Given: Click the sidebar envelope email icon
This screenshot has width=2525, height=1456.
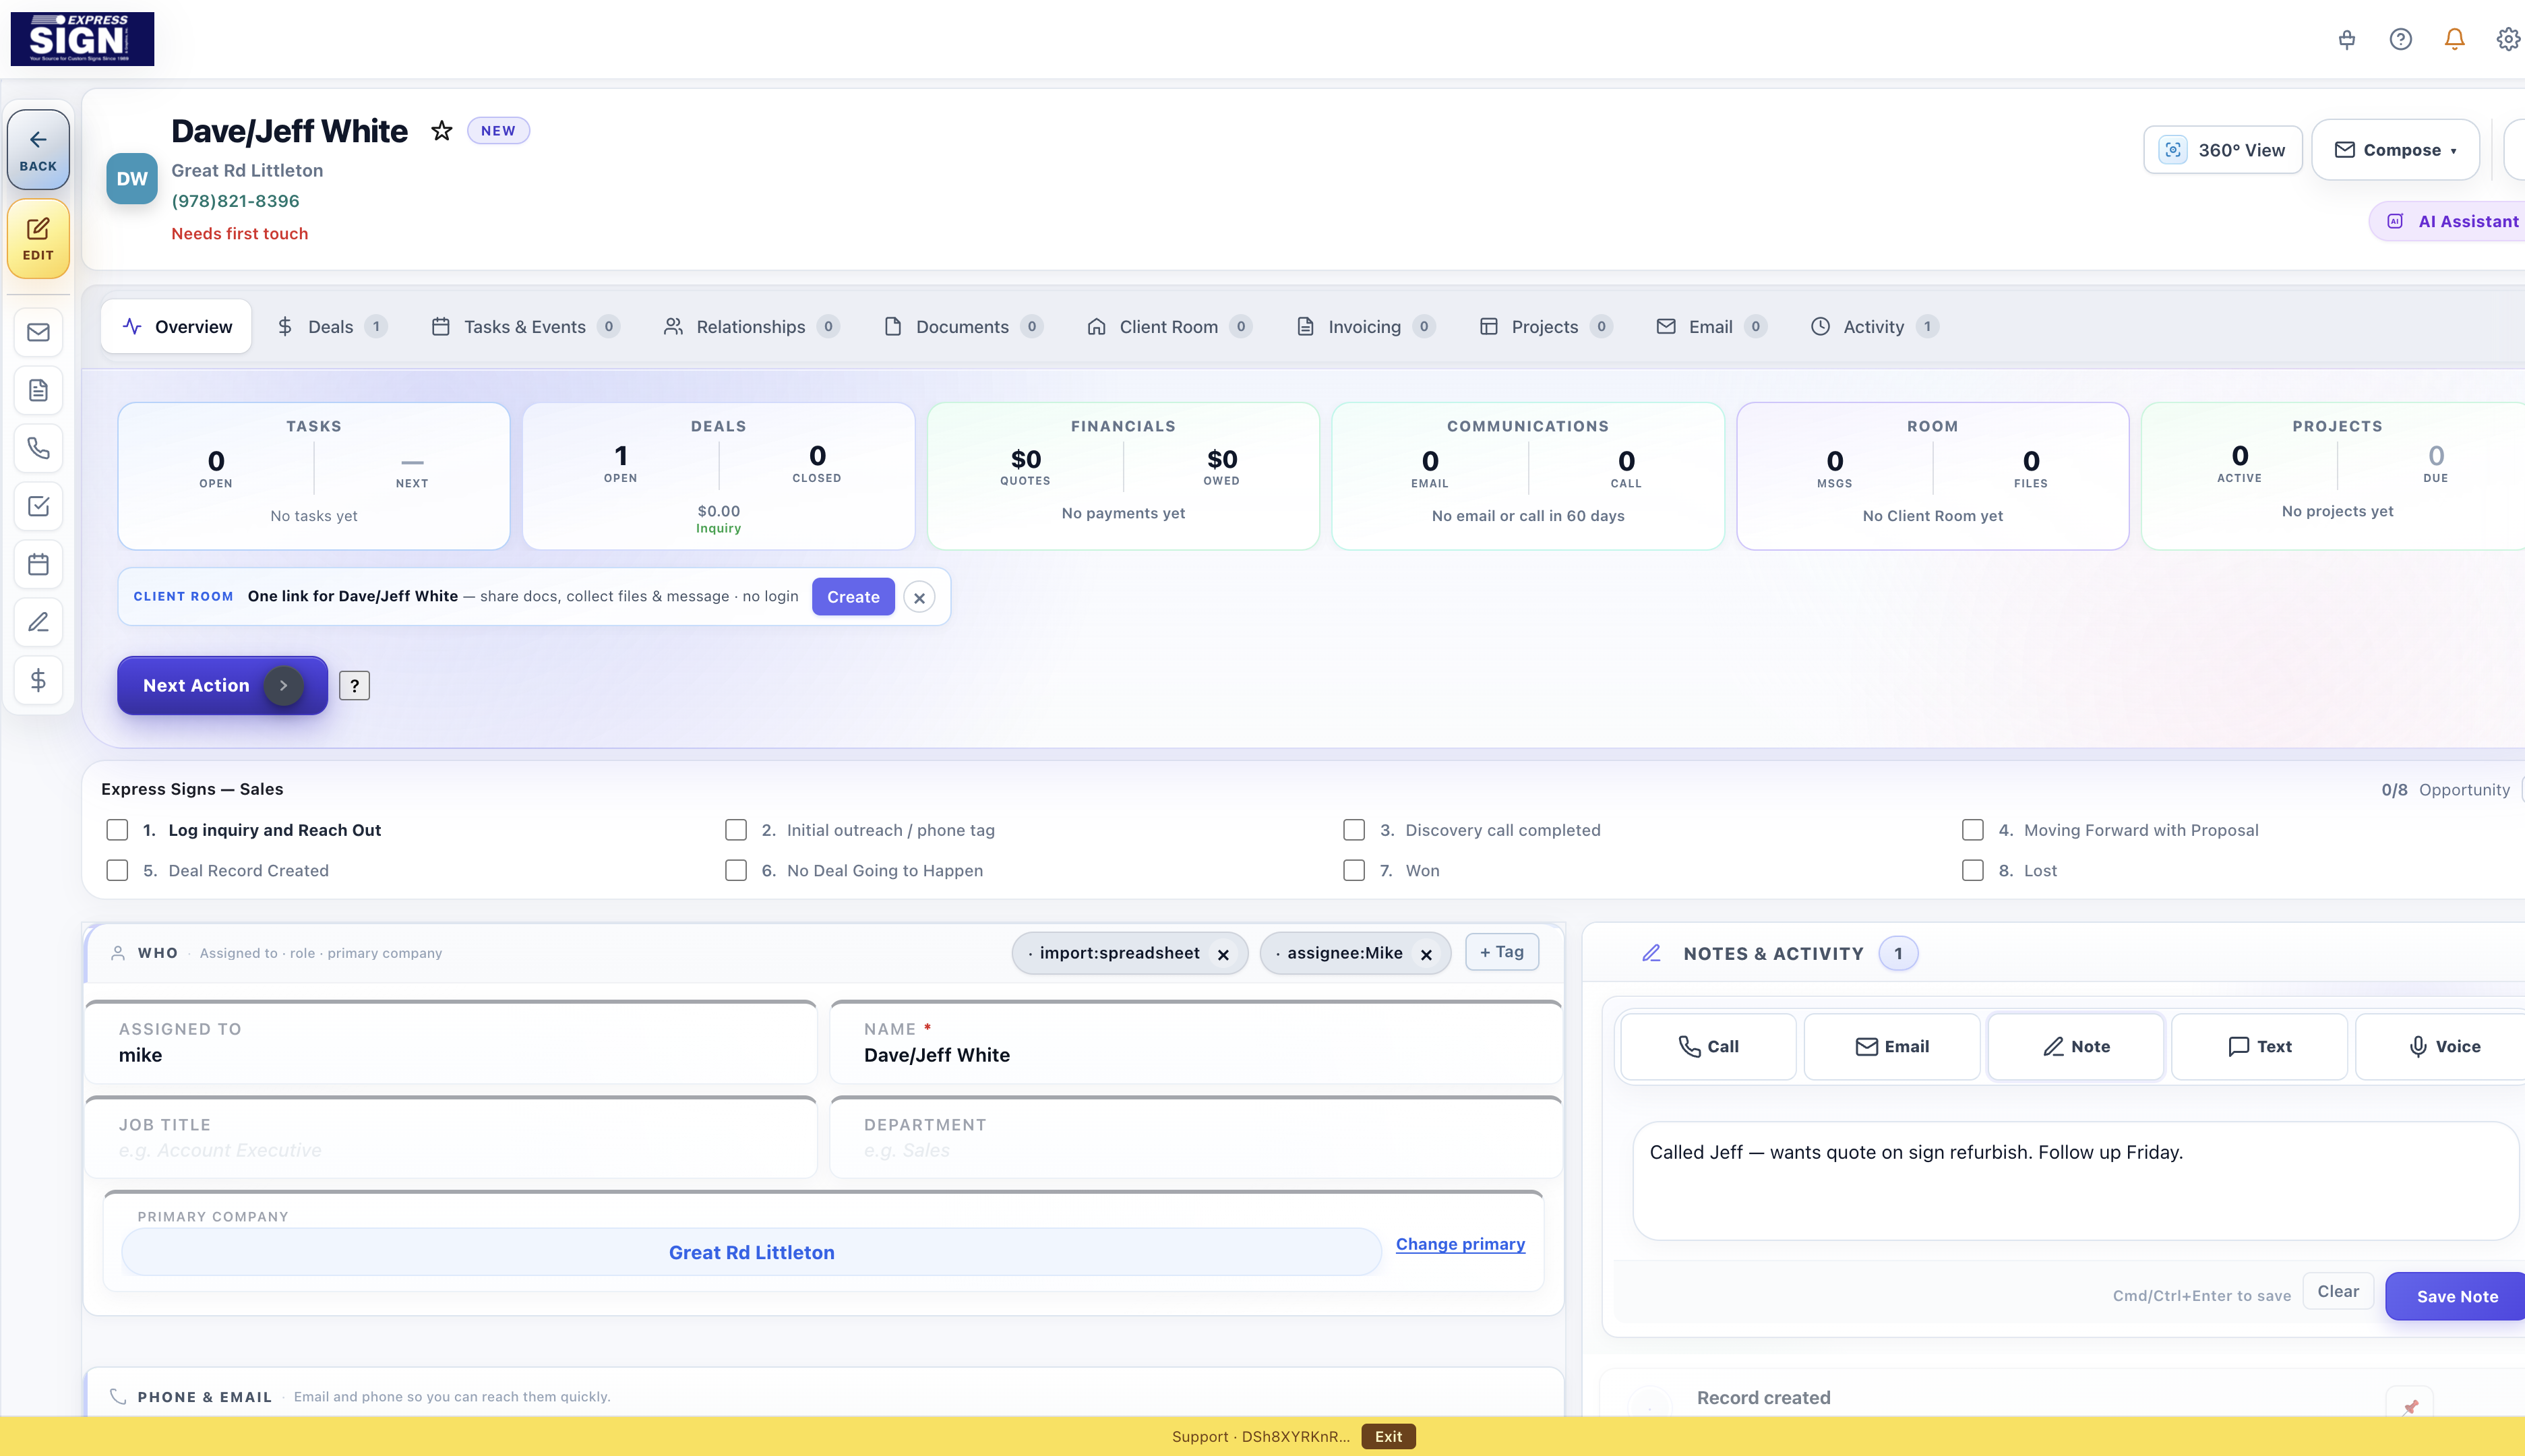Looking at the screenshot, I should [38, 332].
